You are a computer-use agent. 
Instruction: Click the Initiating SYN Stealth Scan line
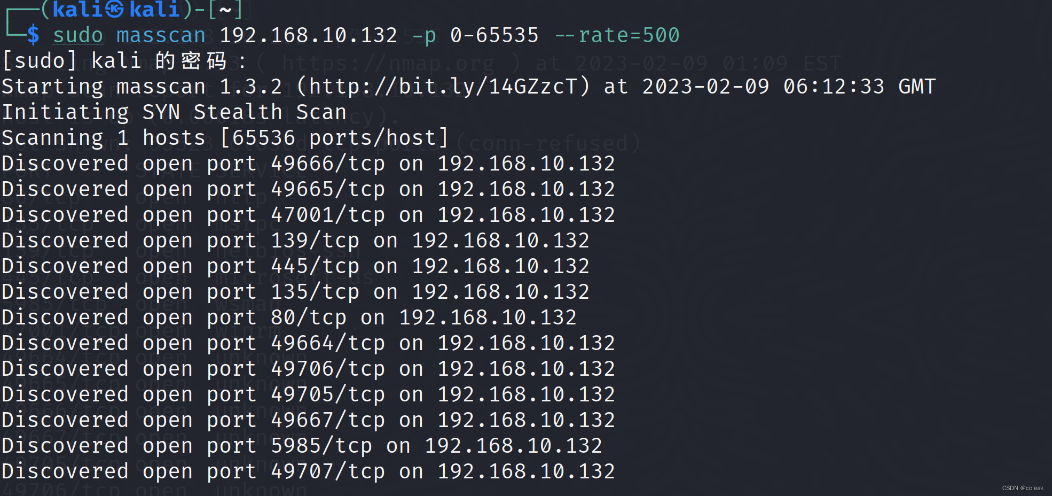click(x=174, y=112)
